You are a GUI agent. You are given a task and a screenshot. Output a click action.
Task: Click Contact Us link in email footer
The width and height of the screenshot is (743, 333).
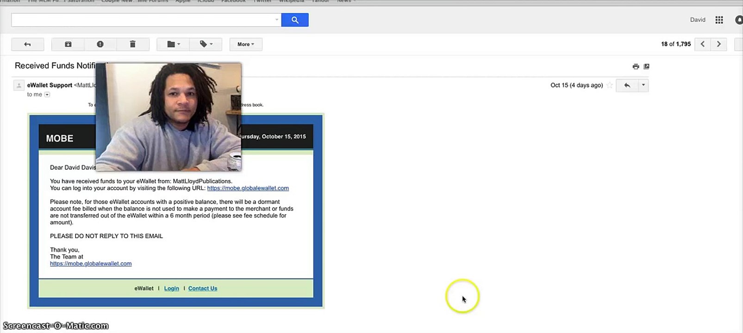click(x=203, y=289)
